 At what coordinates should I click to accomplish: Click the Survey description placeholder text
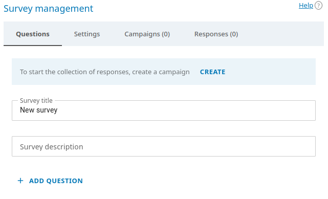point(52,147)
